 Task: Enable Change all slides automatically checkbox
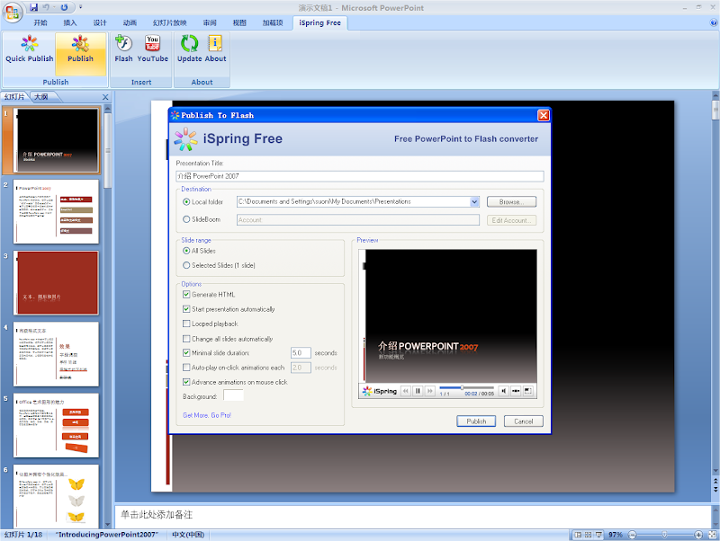186,339
